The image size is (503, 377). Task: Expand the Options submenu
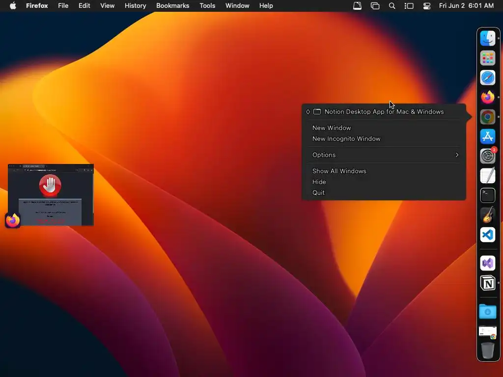[x=384, y=155]
